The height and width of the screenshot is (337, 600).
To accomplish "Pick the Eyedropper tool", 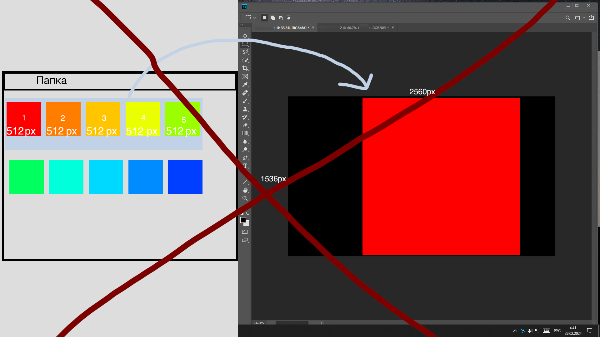I will [245, 85].
